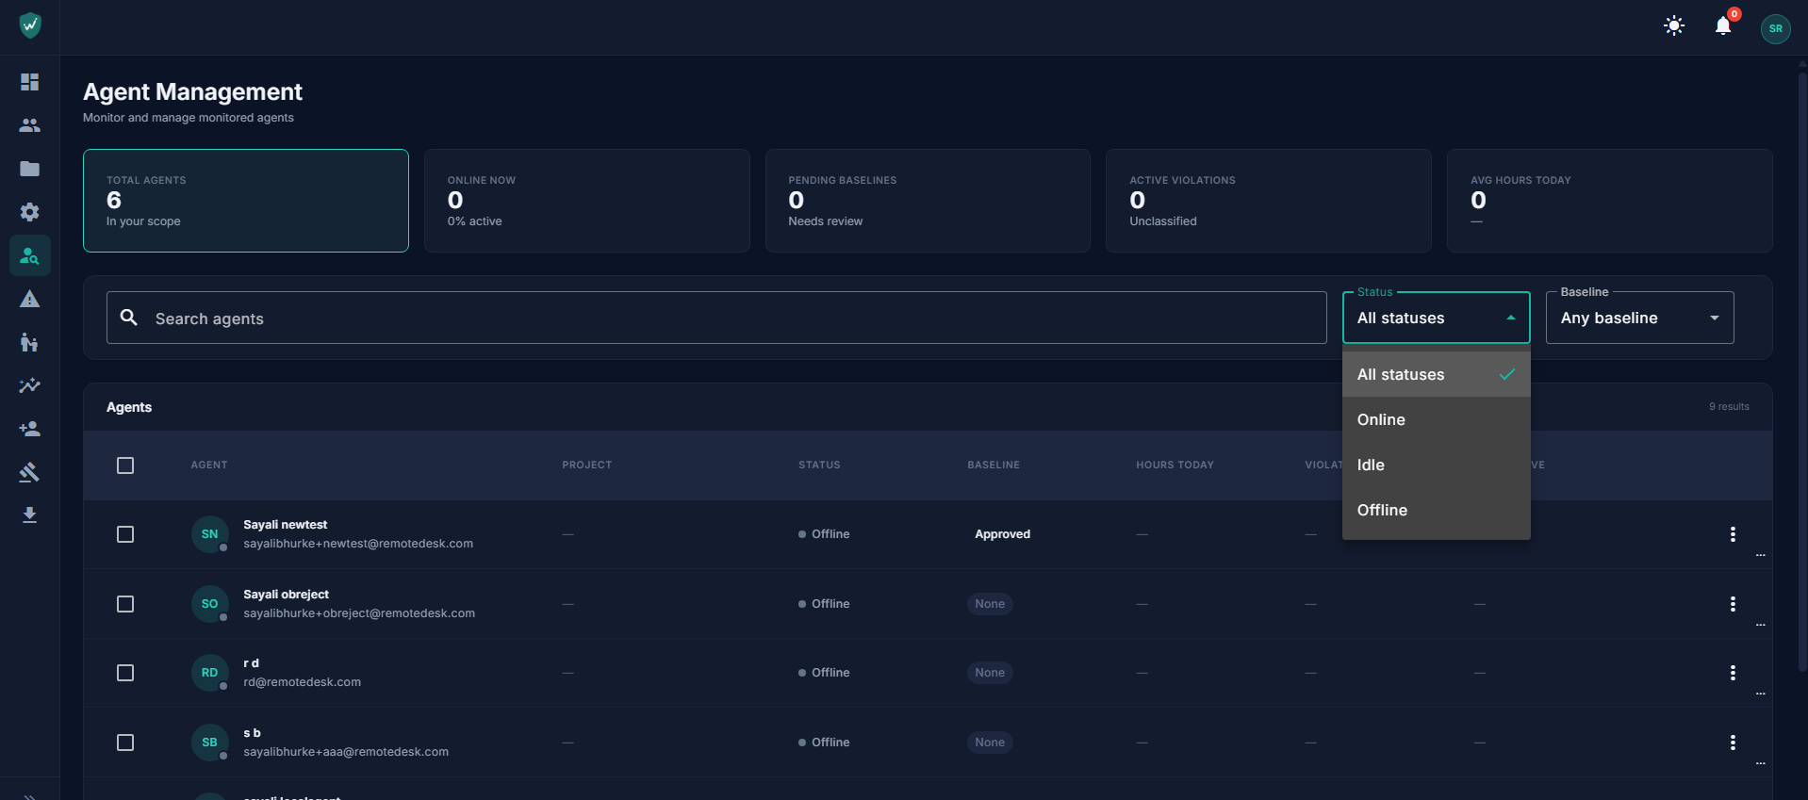
Task: Open notifications bell
Action: (x=1723, y=26)
